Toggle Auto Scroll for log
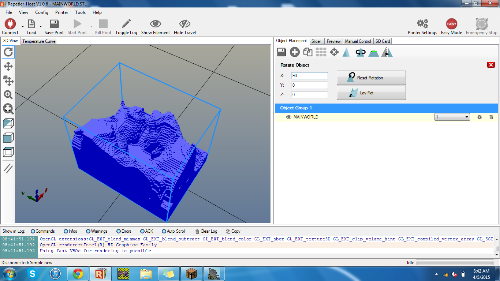The height and width of the screenshot is (281, 500). tap(173, 231)
